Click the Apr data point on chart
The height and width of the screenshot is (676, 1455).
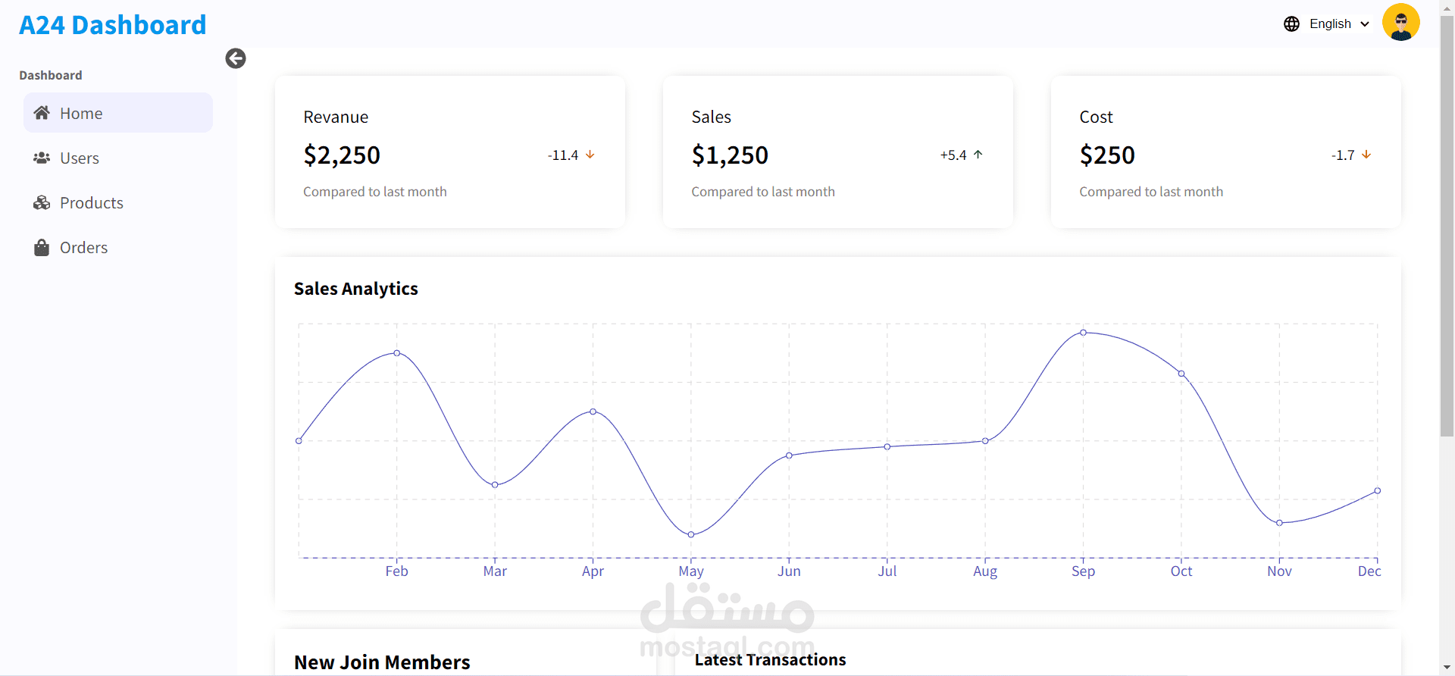[x=593, y=412]
